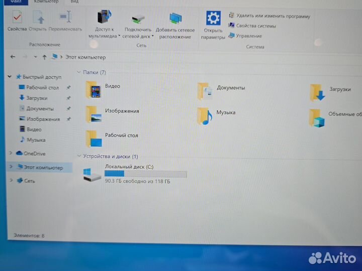Select the Видео folder icon
The image size is (362, 271).
tap(94, 90)
